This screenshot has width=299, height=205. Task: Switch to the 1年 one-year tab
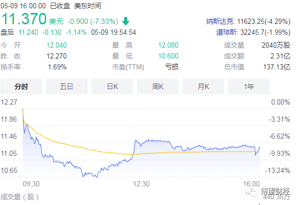tap(249, 86)
